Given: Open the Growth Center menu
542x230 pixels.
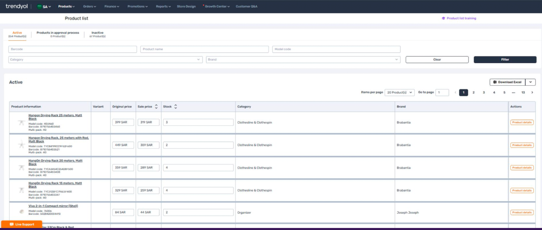Looking at the screenshot, I should point(217,7).
